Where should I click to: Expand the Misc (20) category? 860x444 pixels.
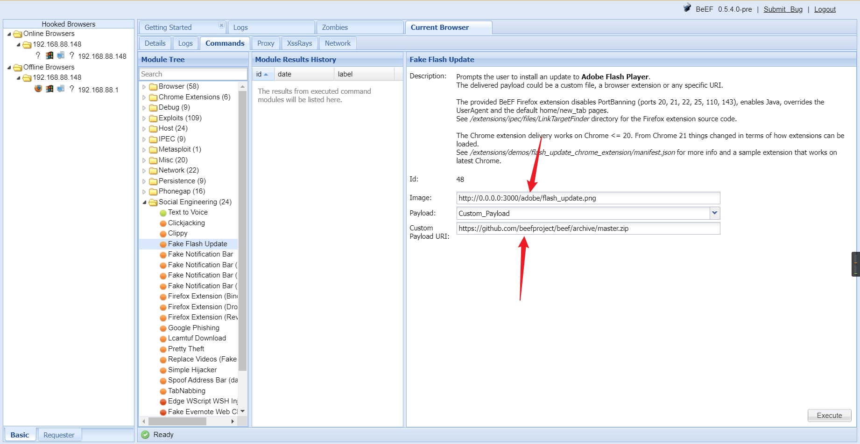144,160
